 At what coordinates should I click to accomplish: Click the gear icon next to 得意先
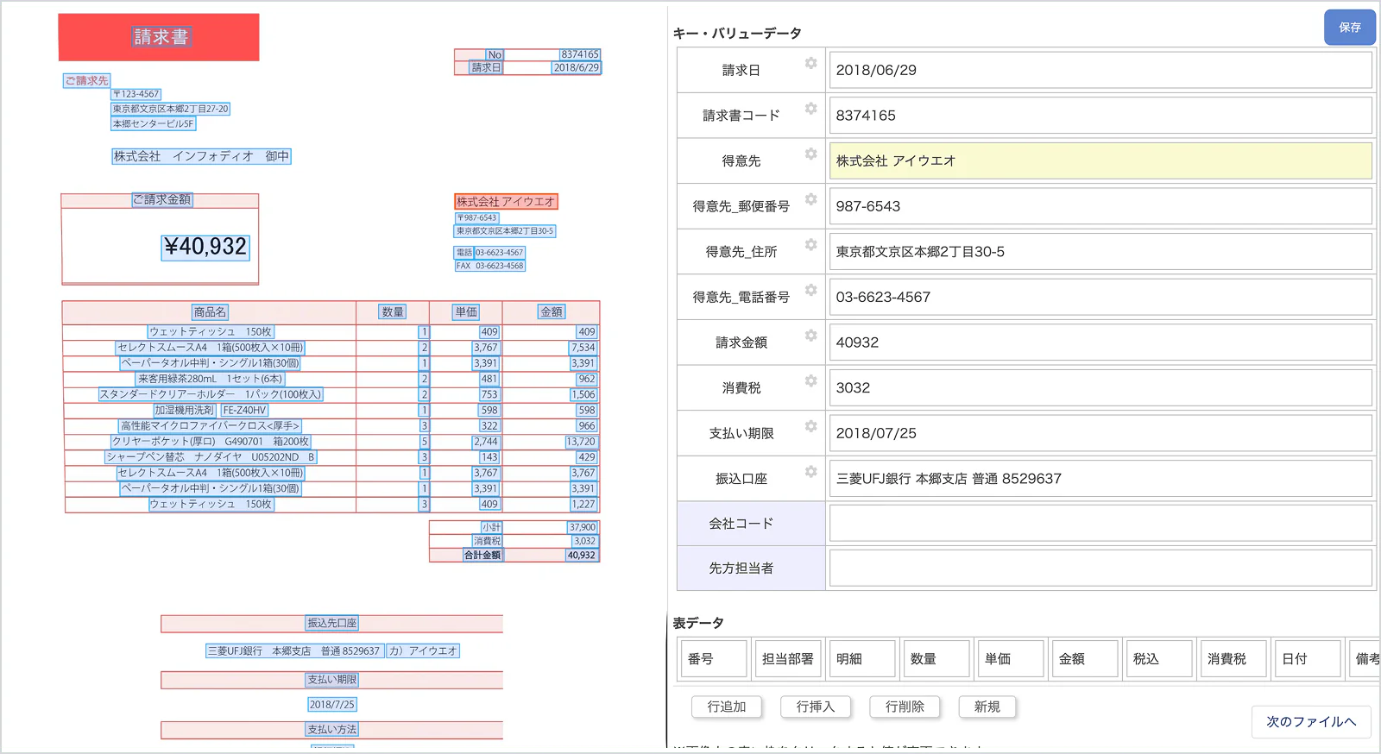click(x=810, y=154)
